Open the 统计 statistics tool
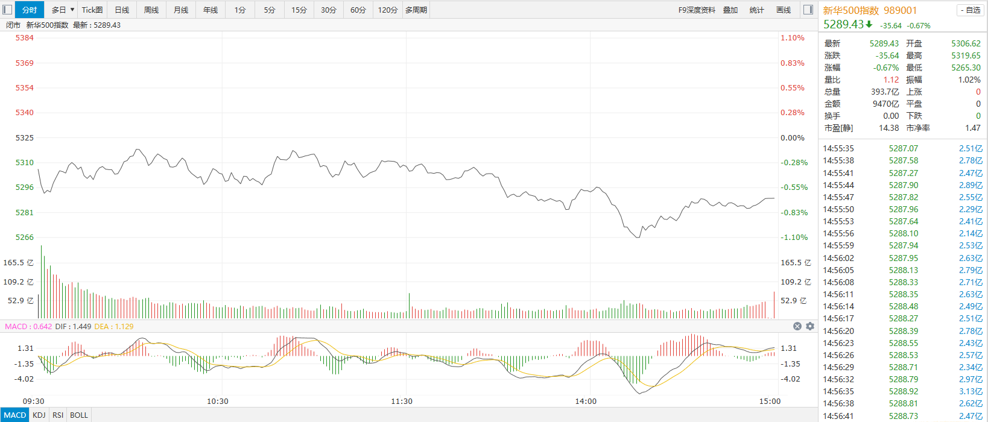The width and height of the screenshot is (988, 422). coord(756,10)
